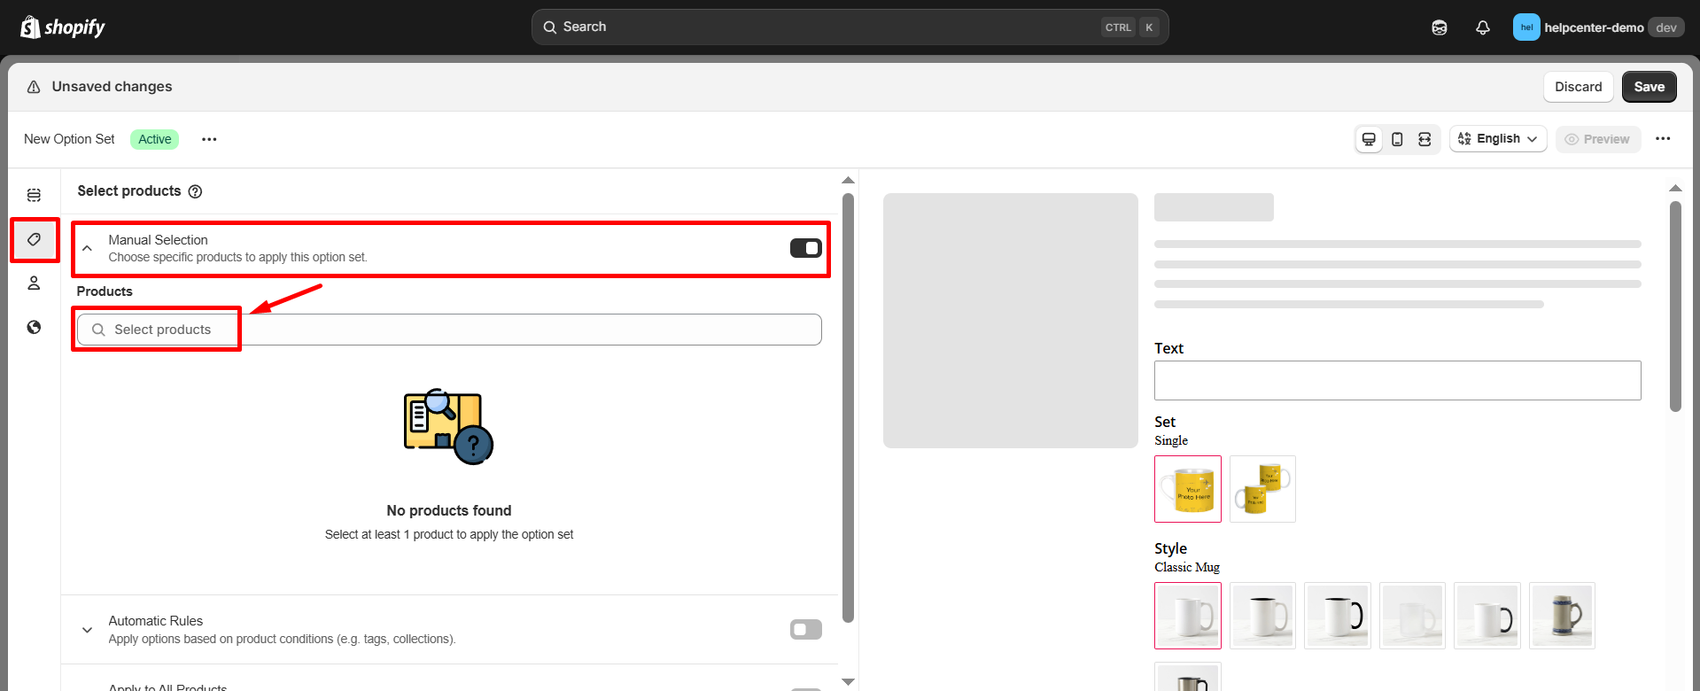1700x691 pixels.
Task: Switch to desktop preview view
Action: pyautogui.click(x=1369, y=139)
